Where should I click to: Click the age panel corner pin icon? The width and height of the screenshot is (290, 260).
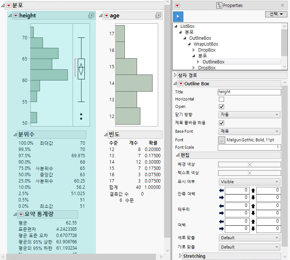tap(158, 16)
